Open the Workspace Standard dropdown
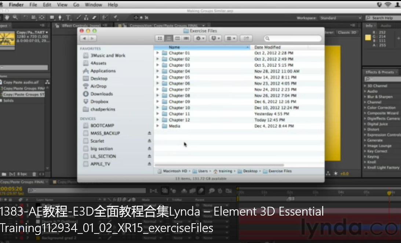The height and width of the screenshot is (243, 401). coord(340,18)
